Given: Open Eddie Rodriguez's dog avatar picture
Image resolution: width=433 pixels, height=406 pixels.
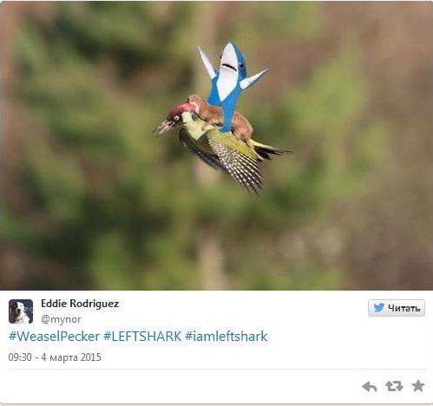Looking at the screenshot, I should 21,311.
